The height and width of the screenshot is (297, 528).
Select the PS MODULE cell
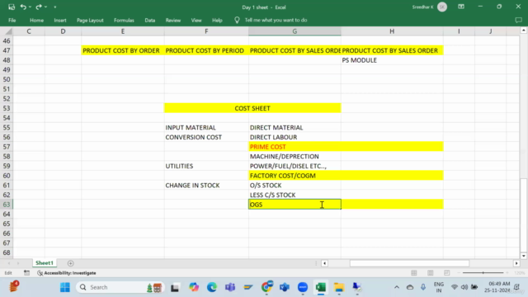(392, 60)
